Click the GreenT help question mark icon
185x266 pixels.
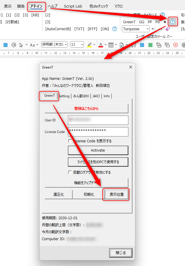pyautogui.click(x=173, y=22)
